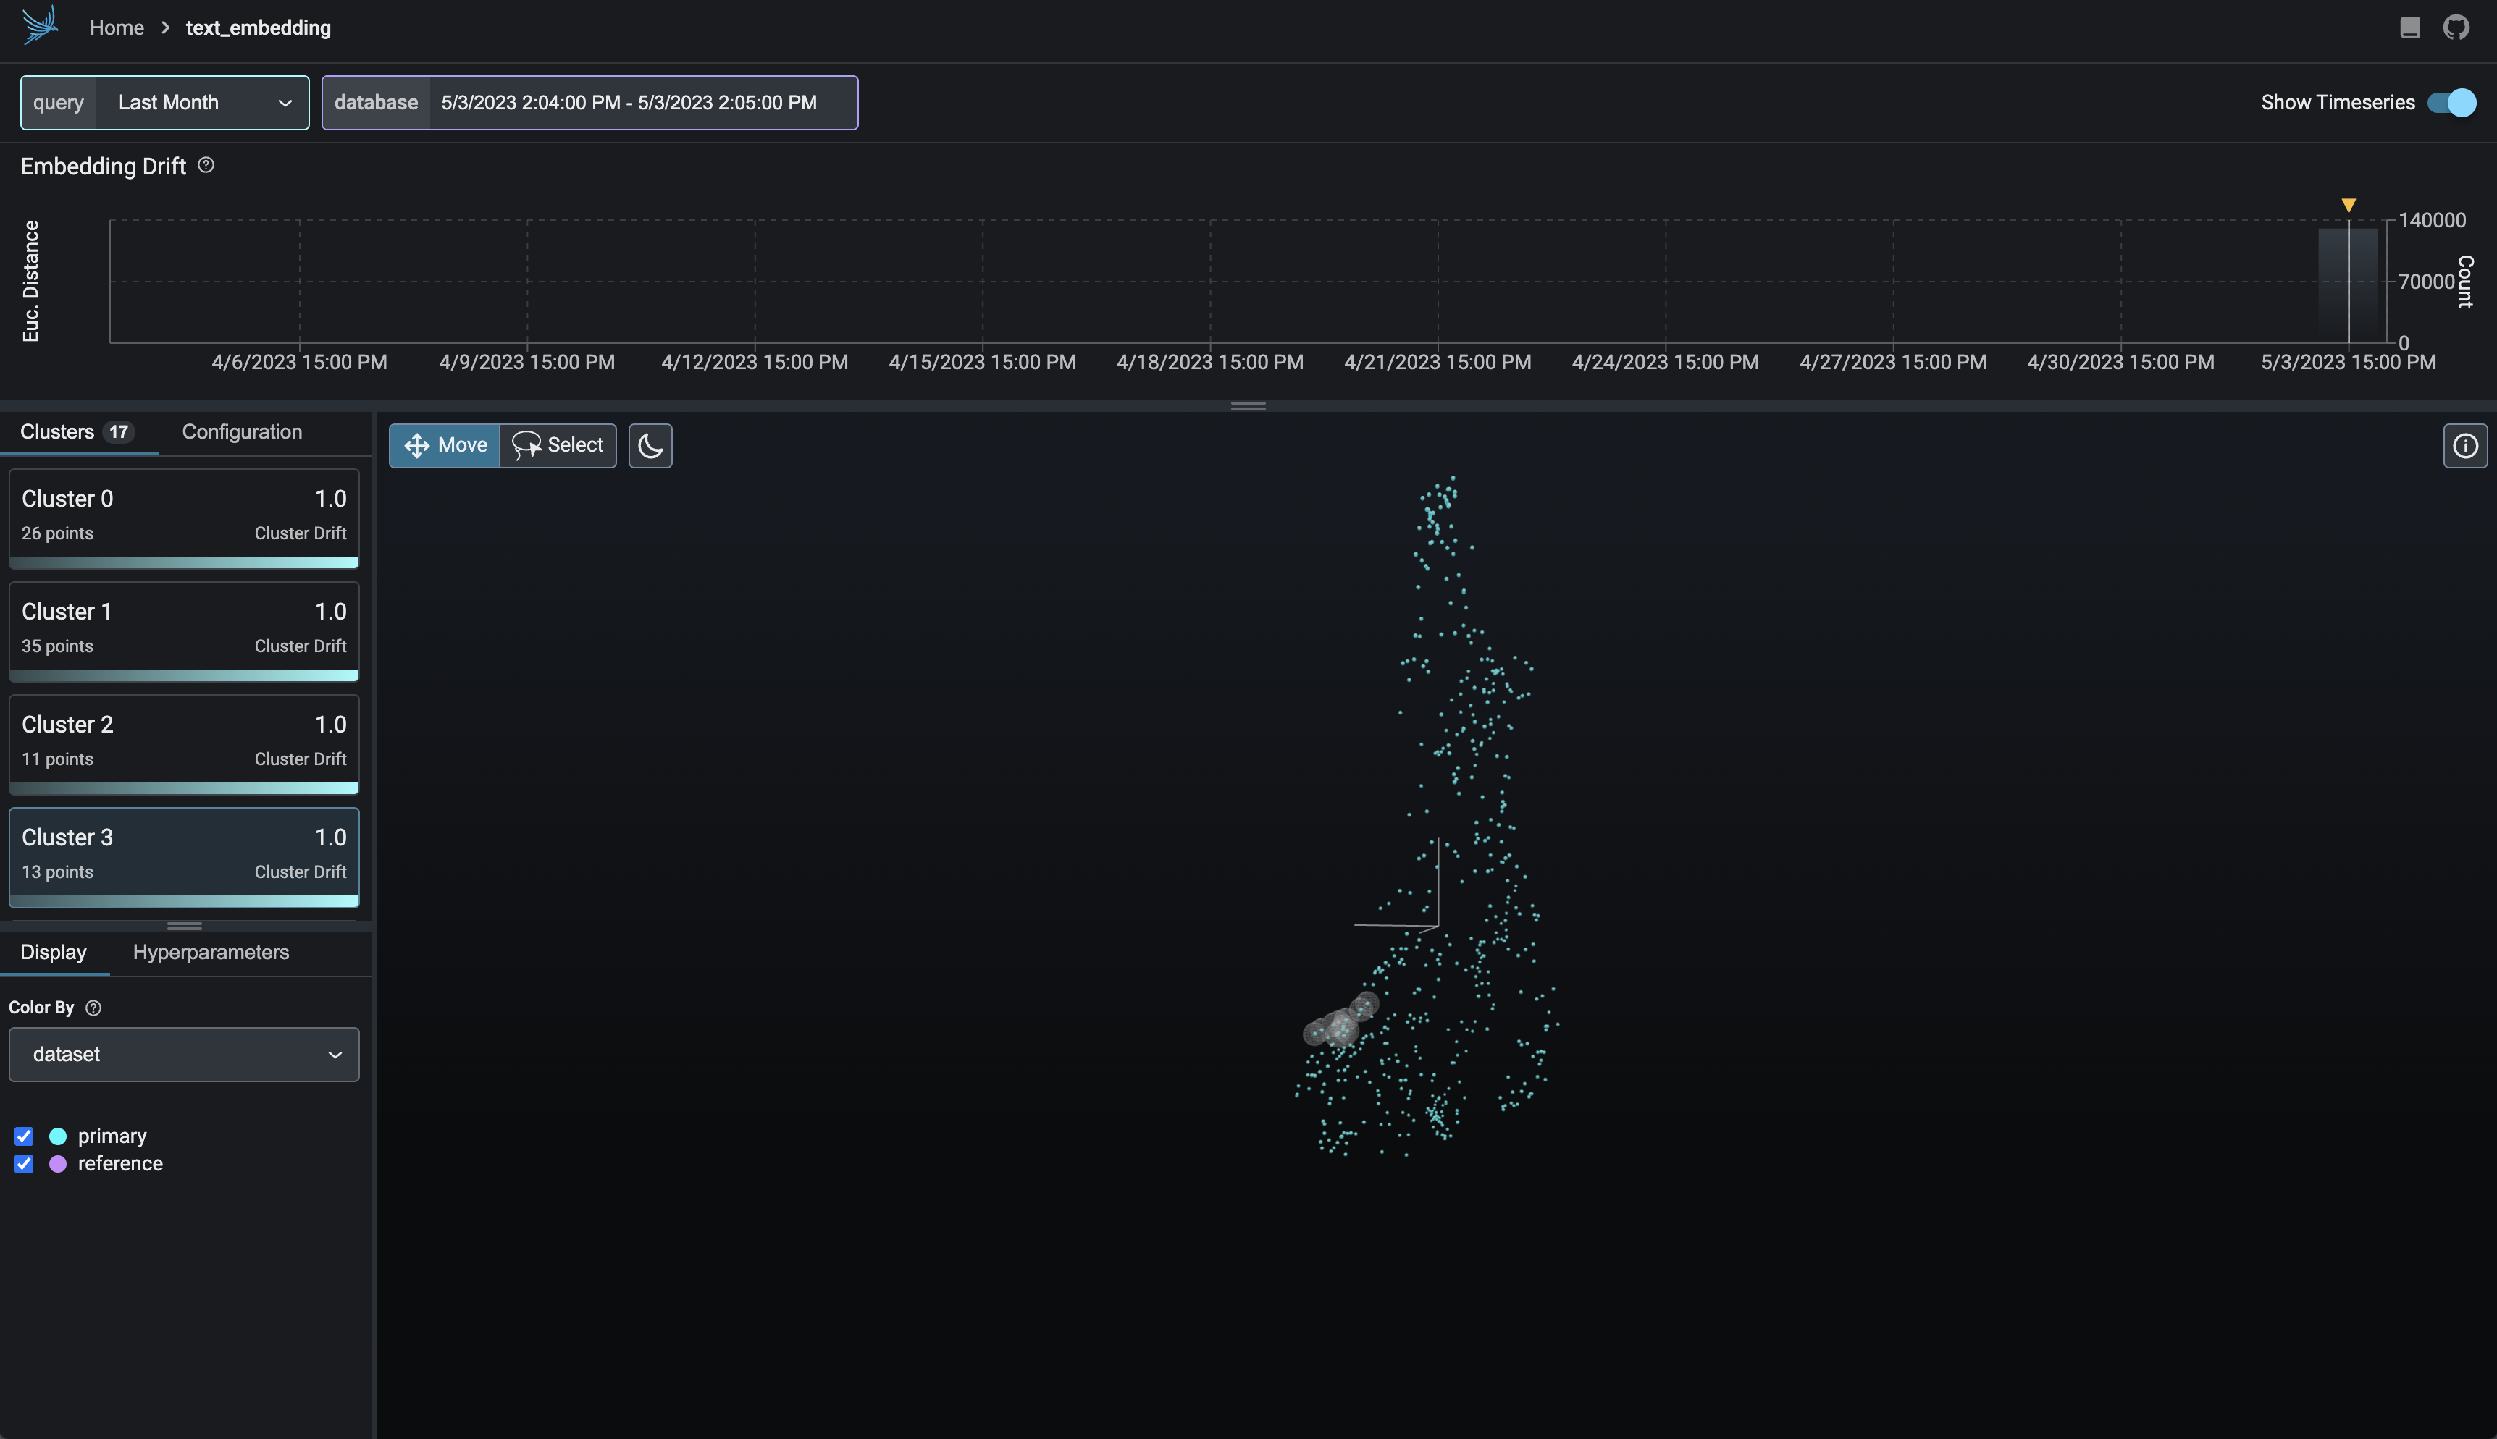Click the Phoenix bird logo
Viewport: 2497px width, 1439px height.
pos(41,26)
